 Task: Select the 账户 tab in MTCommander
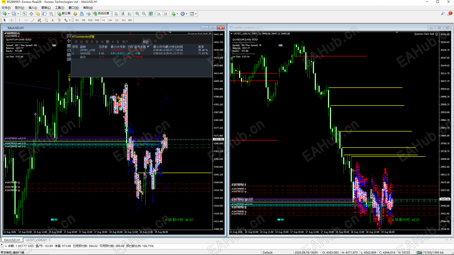coord(125,42)
